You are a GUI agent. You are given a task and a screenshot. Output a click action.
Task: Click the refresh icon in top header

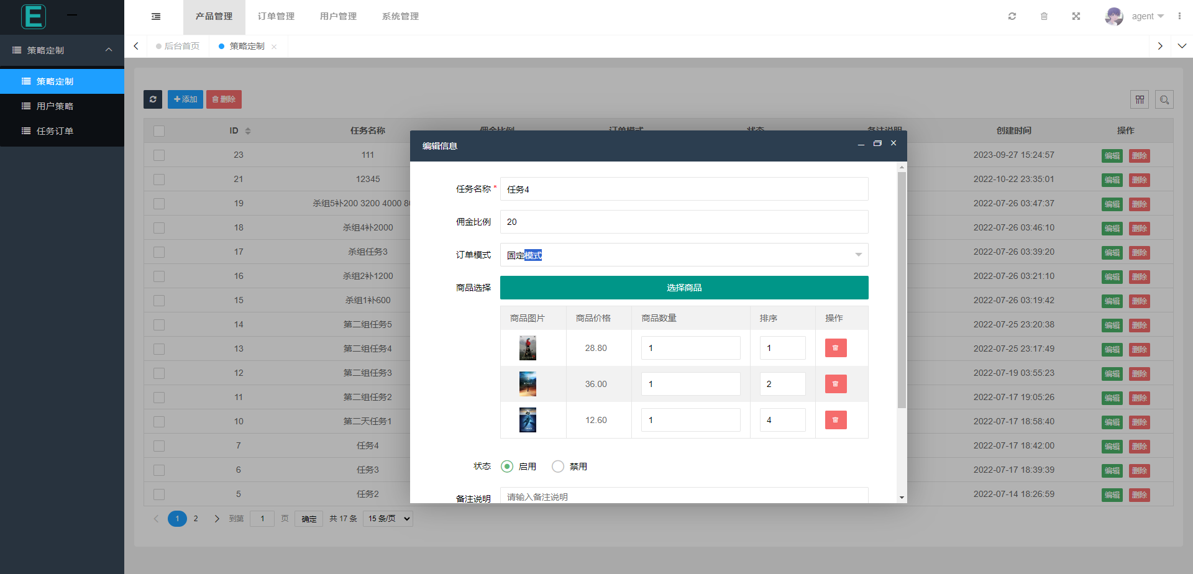[1012, 16]
